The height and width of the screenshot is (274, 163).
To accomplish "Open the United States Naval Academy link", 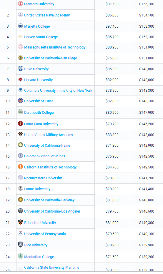I will click(47, 15).
